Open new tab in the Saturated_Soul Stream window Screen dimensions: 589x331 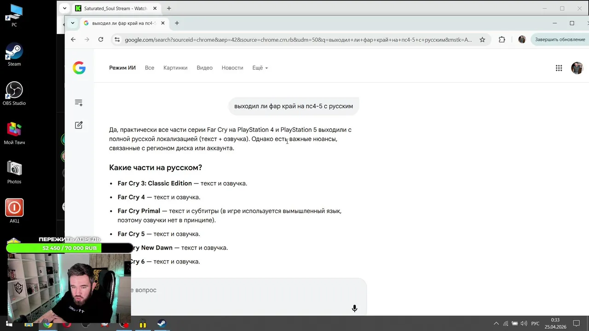tap(169, 8)
